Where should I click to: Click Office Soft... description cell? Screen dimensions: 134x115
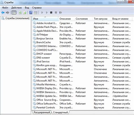point(66,104)
